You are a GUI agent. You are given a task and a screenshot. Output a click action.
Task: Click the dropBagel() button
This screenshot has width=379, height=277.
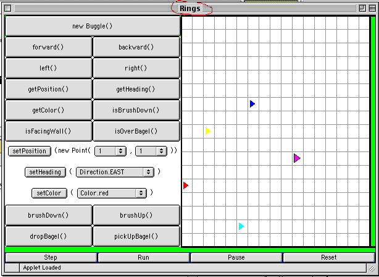tap(48, 236)
